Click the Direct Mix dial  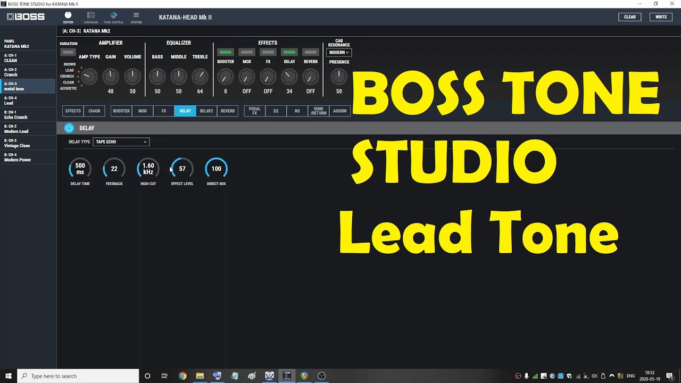tap(216, 169)
